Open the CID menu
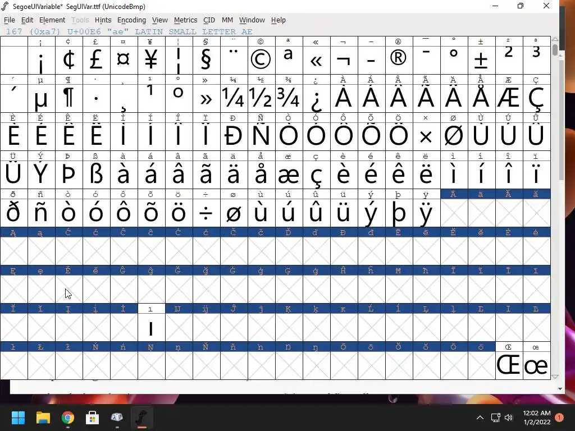This screenshot has width=575, height=431. point(209,20)
